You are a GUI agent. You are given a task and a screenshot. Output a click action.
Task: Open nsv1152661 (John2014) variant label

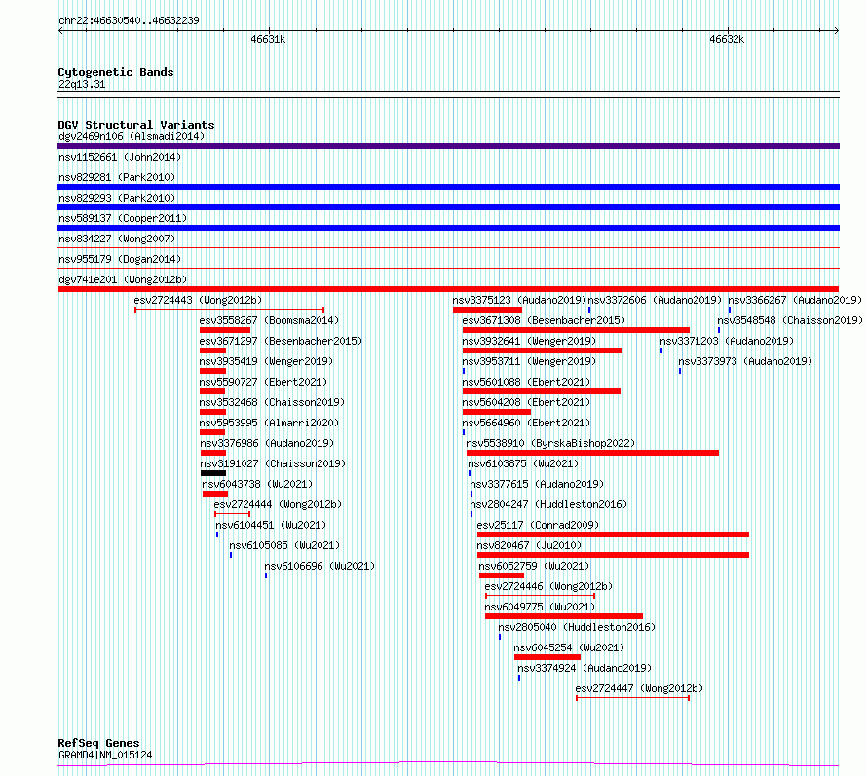click(x=120, y=157)
